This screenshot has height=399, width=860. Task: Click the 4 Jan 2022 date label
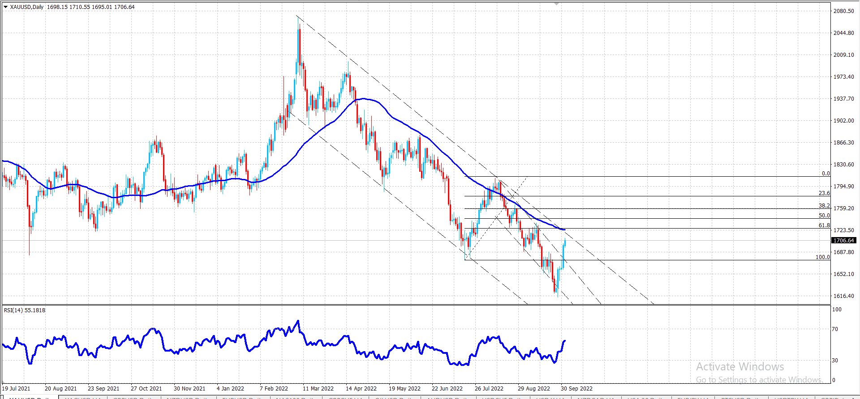coord(230,389)
